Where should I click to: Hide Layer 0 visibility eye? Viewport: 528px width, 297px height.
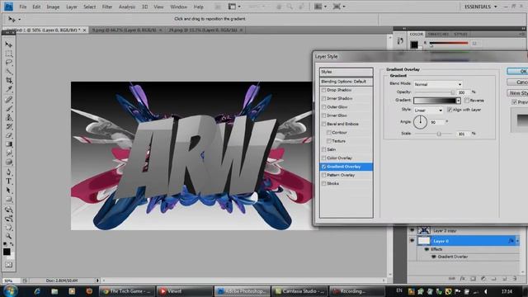[x=412, y=241]
